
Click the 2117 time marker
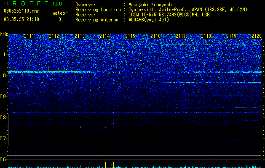181,36
